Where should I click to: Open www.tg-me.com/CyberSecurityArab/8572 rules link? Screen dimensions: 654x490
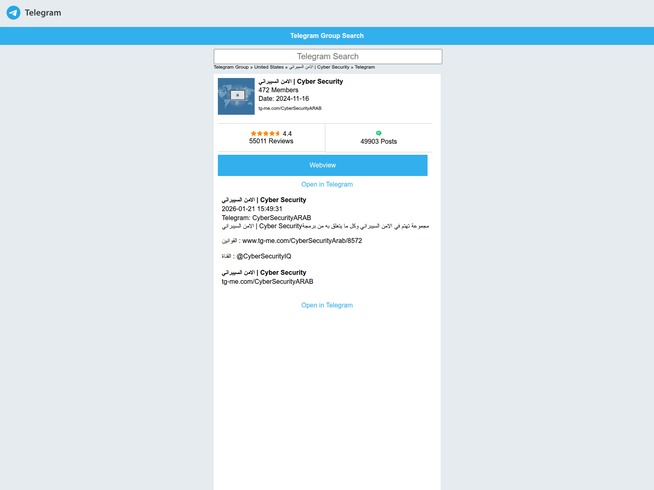tap(302, 241)
